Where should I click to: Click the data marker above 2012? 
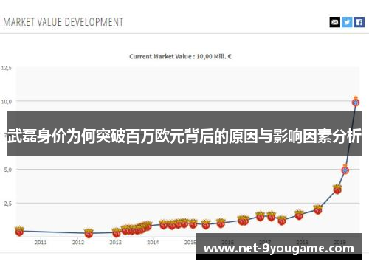[89, 233]
